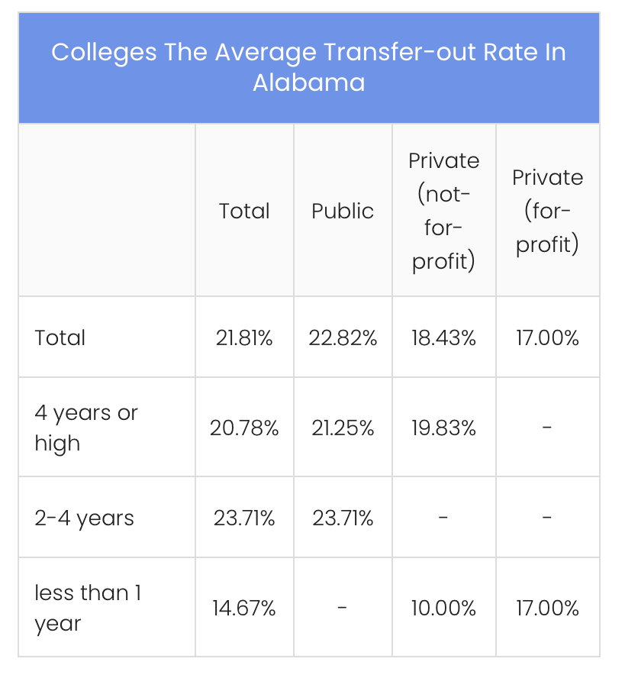The image size is (625, 678).
Task: Select the 10.00% cell
Action: pyautogui.click(x=443, y=609)
